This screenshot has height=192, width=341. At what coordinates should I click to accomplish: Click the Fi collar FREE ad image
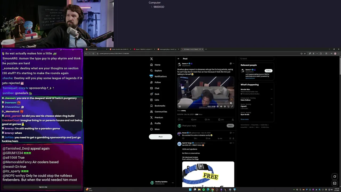point(208,174)
